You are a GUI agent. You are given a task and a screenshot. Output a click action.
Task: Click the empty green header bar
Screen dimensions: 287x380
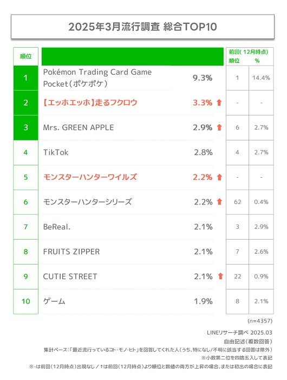(x=133, y=56)
